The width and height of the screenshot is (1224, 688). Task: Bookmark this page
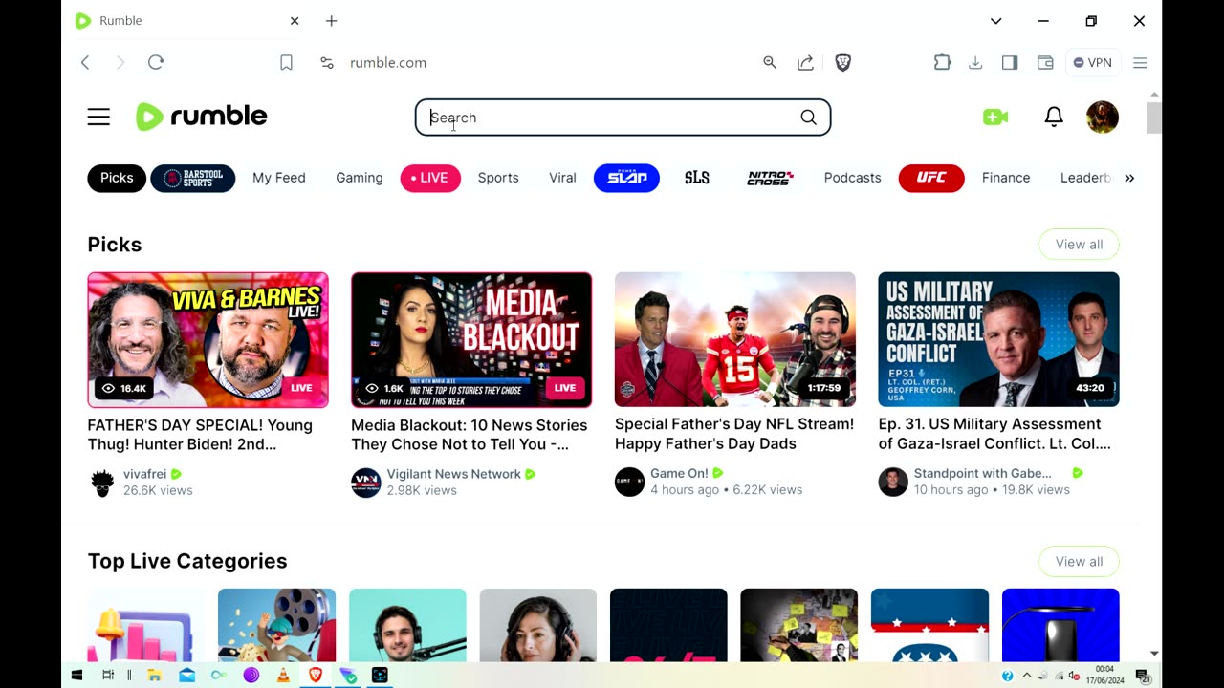286,62
